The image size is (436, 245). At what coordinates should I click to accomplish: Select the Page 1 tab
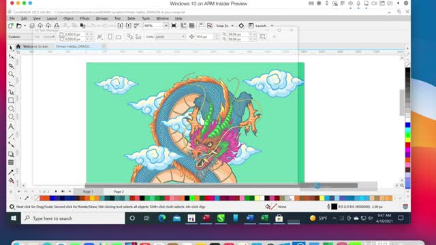[88, 192]
